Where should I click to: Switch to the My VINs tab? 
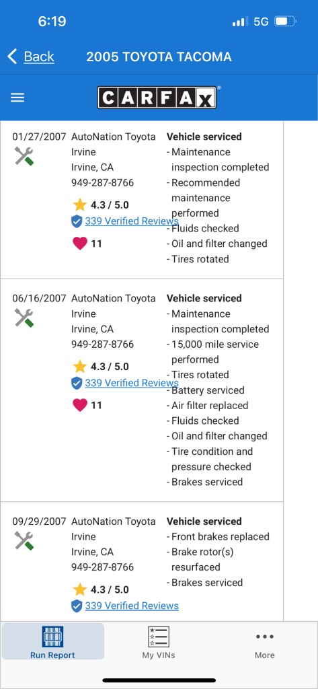pos(159,641)
